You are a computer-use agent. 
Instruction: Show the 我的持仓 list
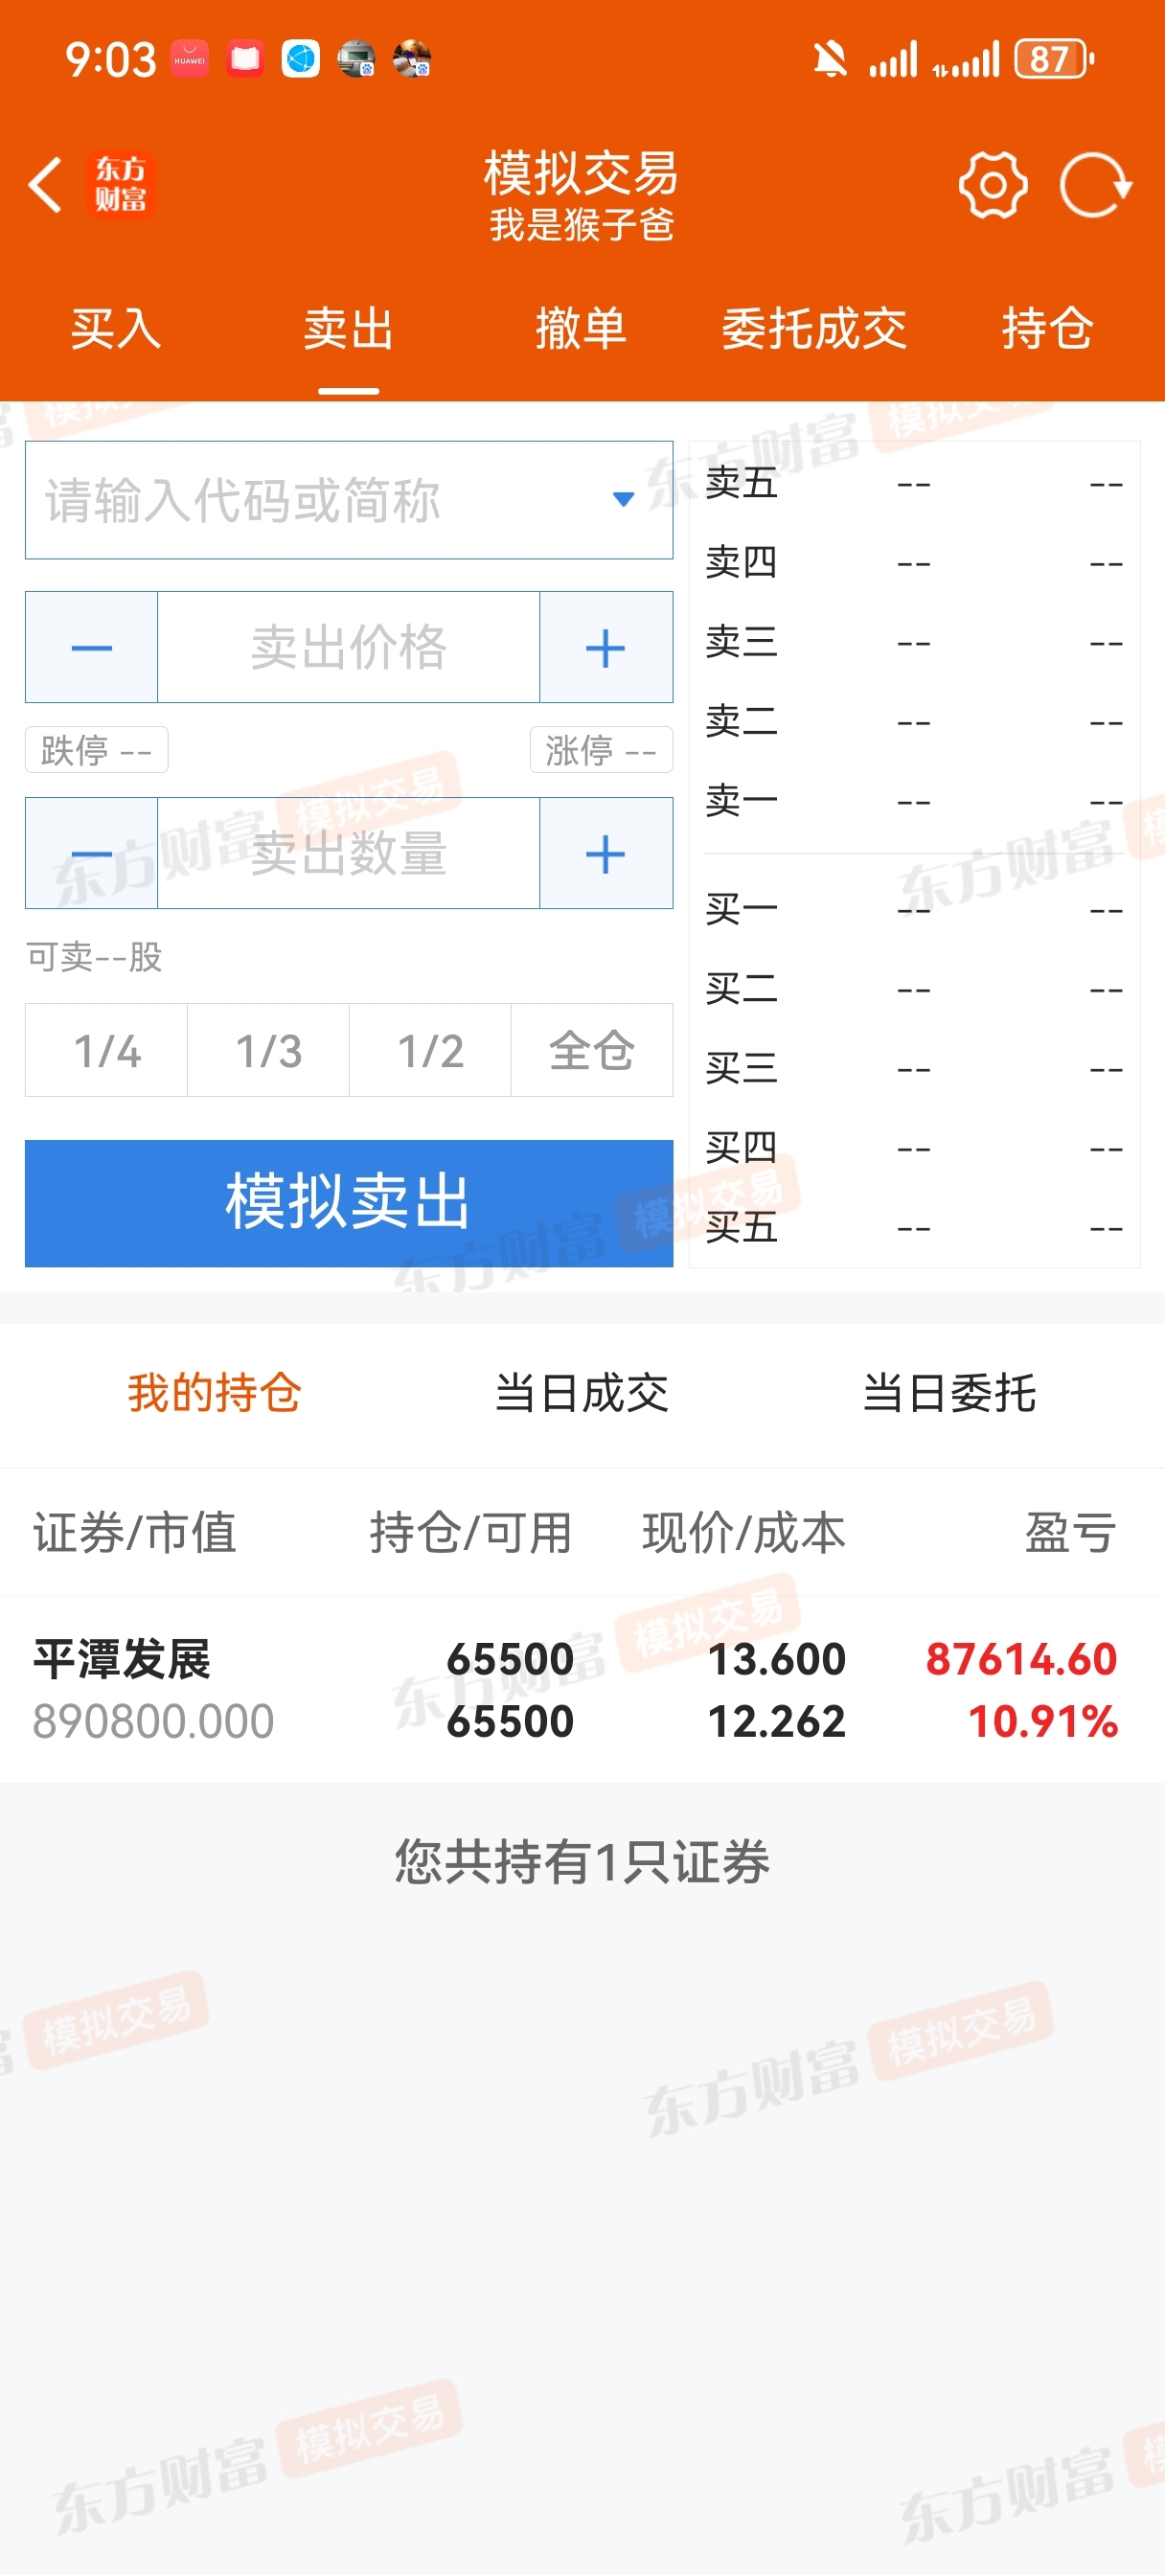(x=214, y=1393)
